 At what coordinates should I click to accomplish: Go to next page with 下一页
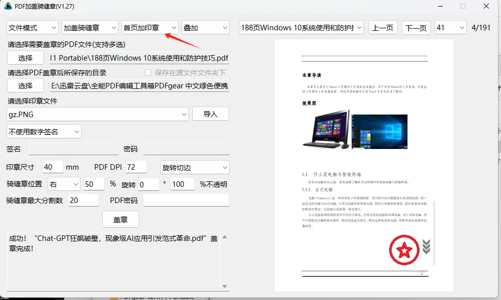point(416,28)
